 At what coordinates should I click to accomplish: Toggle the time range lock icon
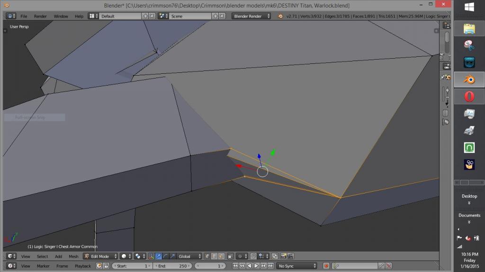[x=106, y=266]
